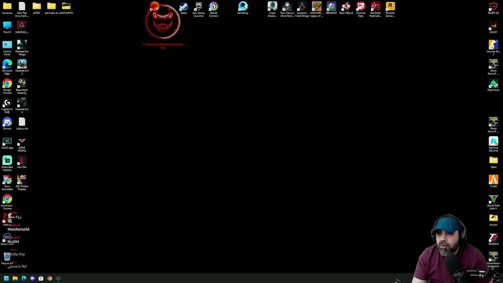
Task: Select the Tom Clancy's Ghost Recon shortcut
Action: (287, 9)
